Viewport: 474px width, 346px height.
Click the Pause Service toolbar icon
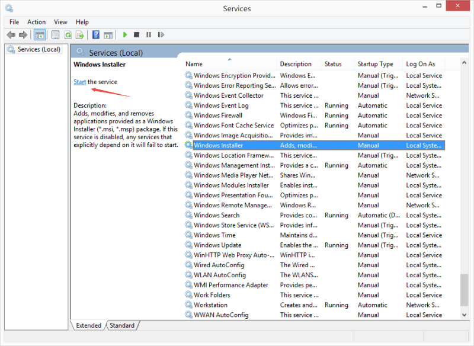[x=149, y=35]
